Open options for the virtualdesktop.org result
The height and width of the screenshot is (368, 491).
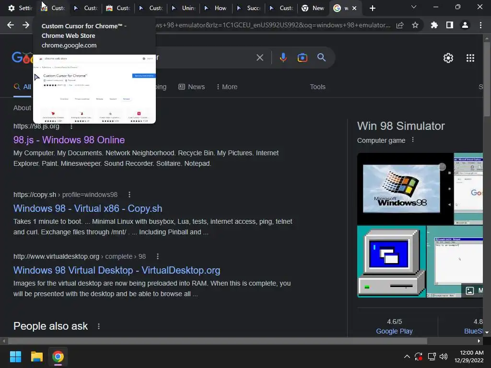coord(157,257)
